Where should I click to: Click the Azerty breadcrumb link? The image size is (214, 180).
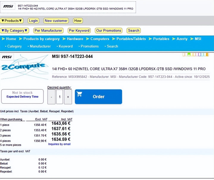(182, 39)
